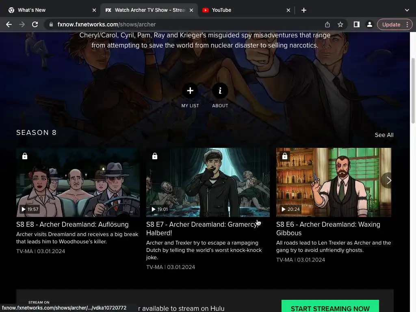Open the S8 E7 Gramercy, Halberd! thumbnail
The height and width of the screenshot is (312, 416).
coord(208,182)
